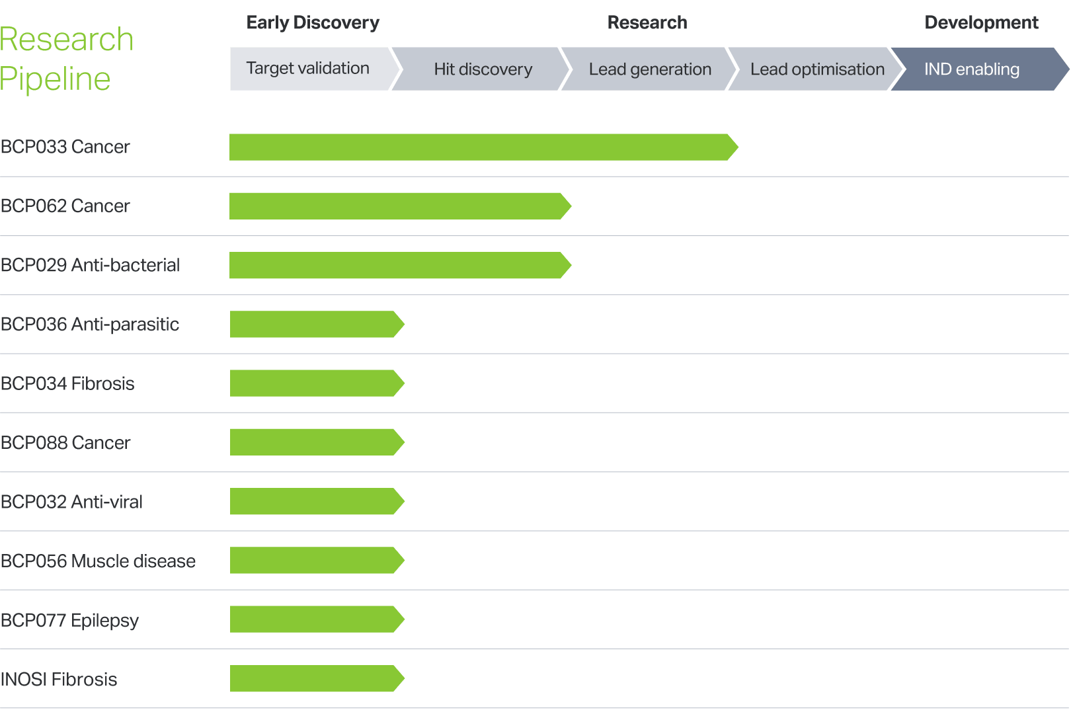Select the Lead generation stage
This screenshot has height=714, width=1071.
[x=650, y=69]
